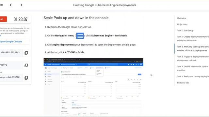209x117 pixels.
Task: Click the bold text ACTIONS > Scale
Action: 74,52
